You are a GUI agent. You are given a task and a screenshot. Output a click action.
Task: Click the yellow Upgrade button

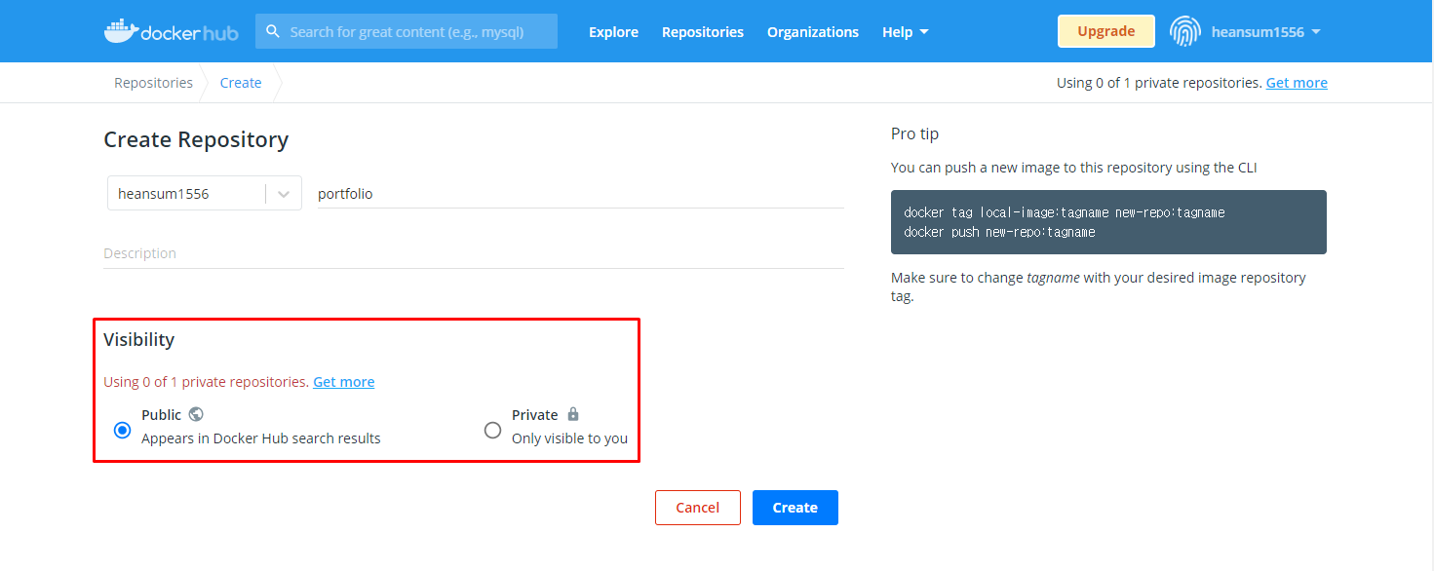point(1106,31)
